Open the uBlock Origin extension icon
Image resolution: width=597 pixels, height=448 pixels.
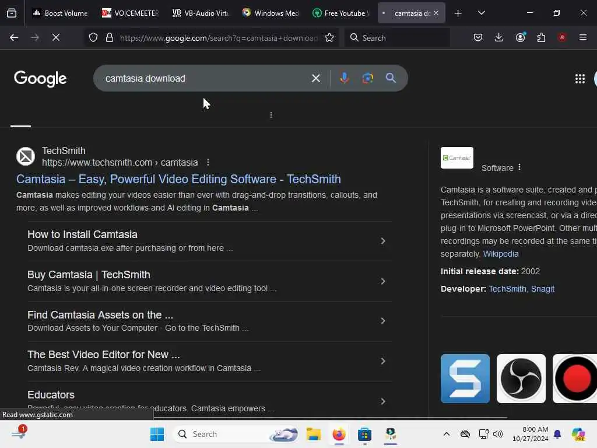tap(562, 37)
